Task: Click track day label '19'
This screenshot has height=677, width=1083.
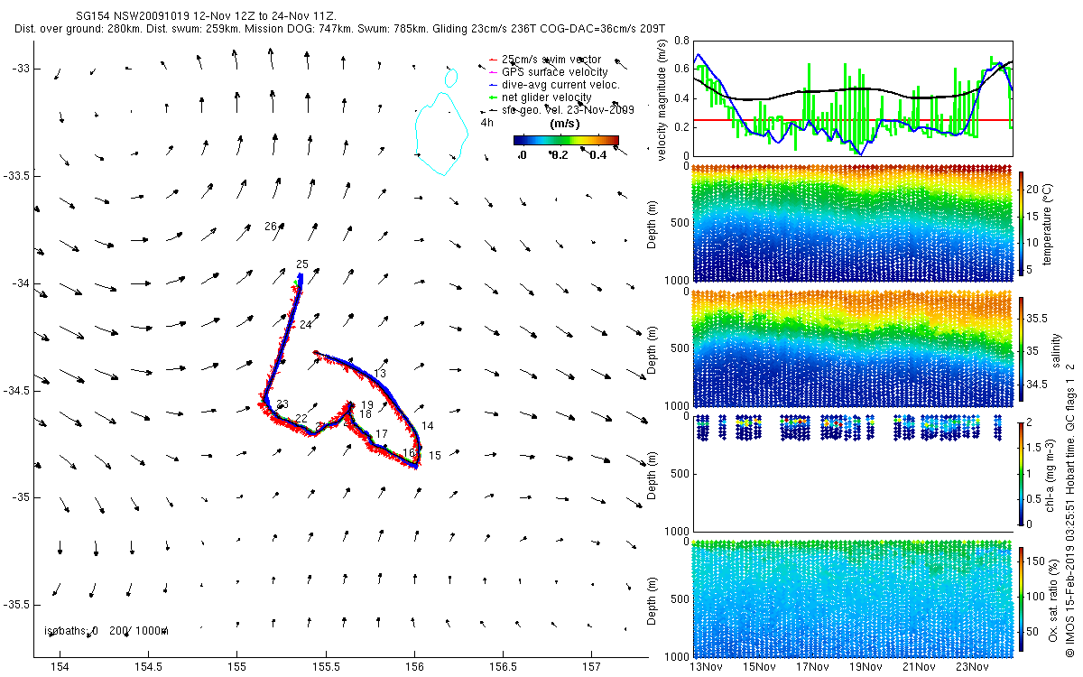Action: 366,404
